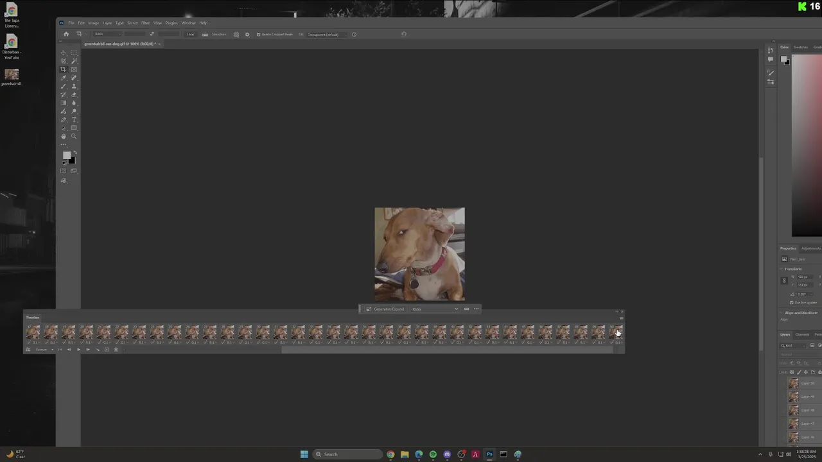Viewport: 822px width, 462px height.
Task: Open the Filter menu
Action: click(x=145, y=23)
